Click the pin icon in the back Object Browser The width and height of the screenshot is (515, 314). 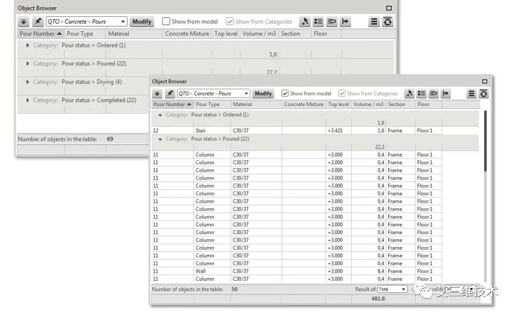coord(38,22)
